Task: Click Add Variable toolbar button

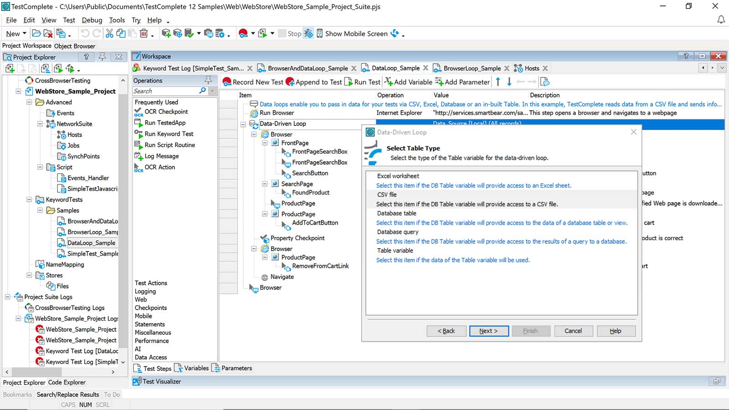Action: 408,82
